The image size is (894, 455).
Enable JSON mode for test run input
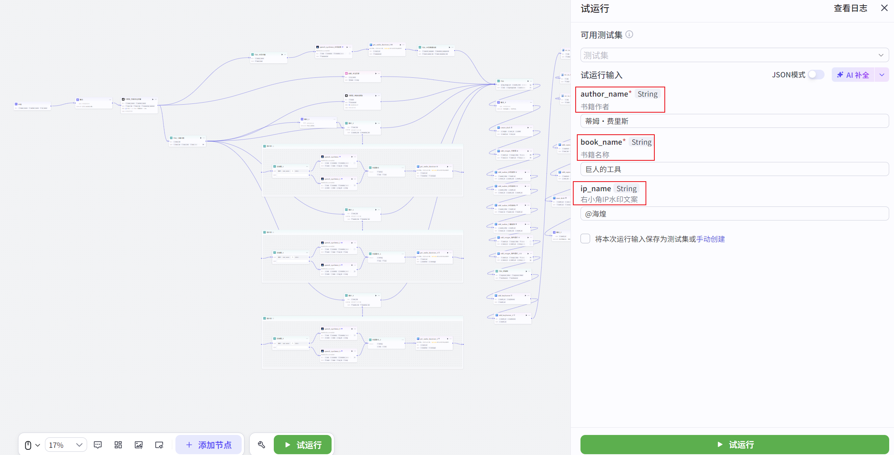[815, 75]
